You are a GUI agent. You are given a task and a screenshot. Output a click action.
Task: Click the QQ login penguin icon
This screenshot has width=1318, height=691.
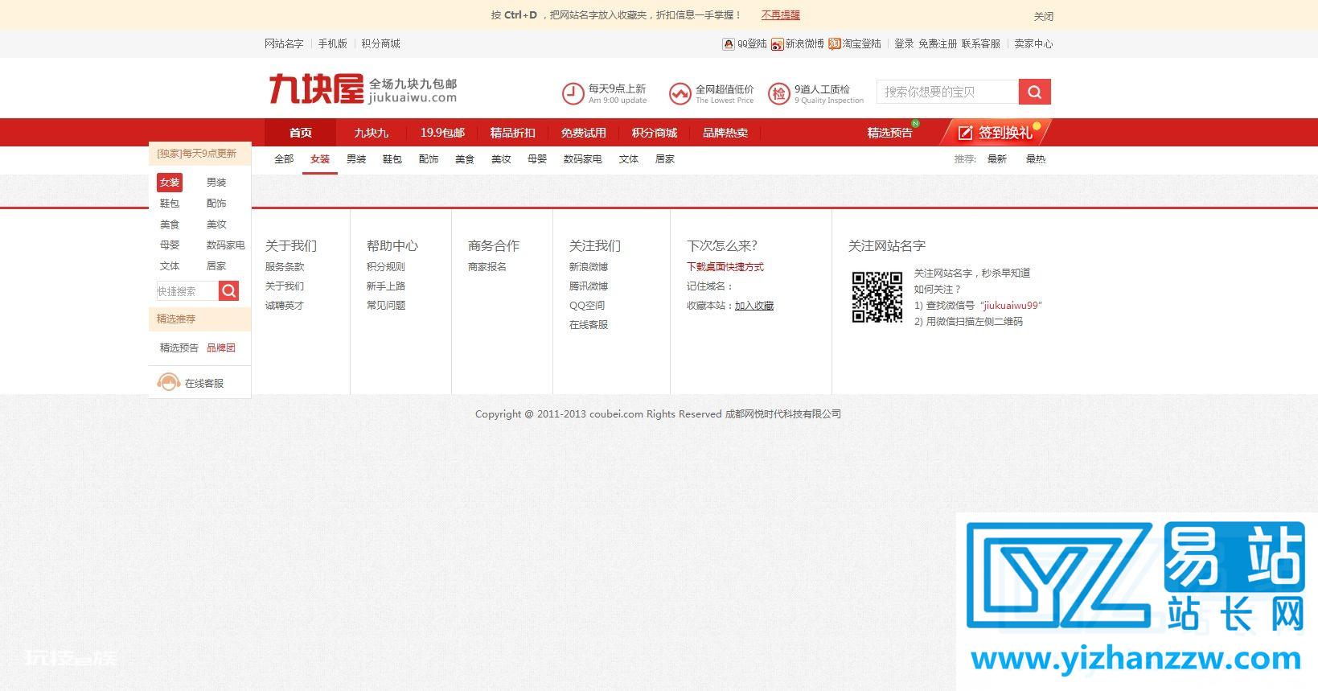click(x=728, y=44)
